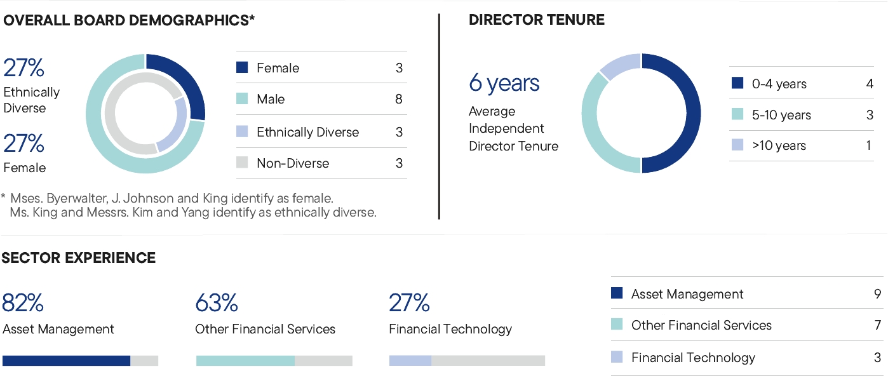Click the Asset Management legend swatch

(x=617, y=294)
